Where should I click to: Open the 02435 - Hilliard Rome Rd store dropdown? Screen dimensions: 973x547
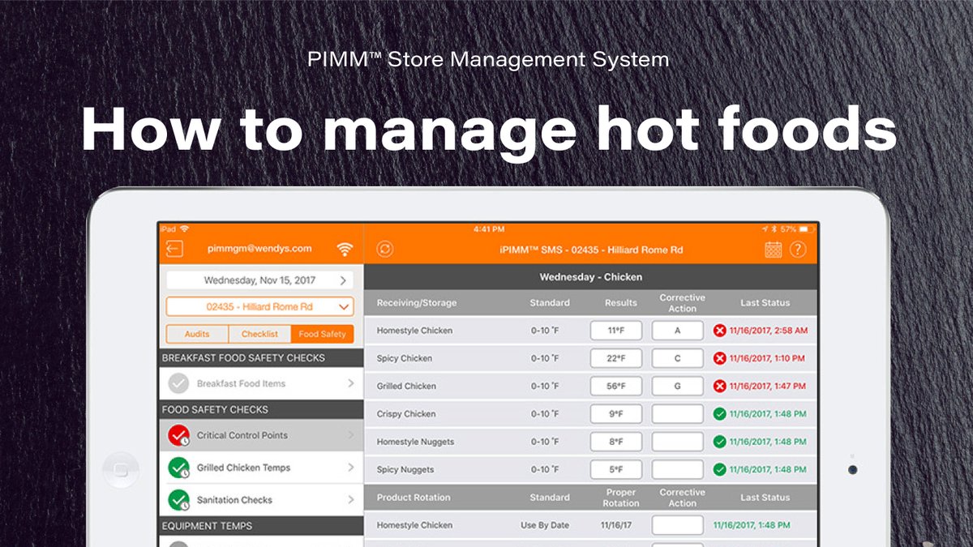pos(259,307)
